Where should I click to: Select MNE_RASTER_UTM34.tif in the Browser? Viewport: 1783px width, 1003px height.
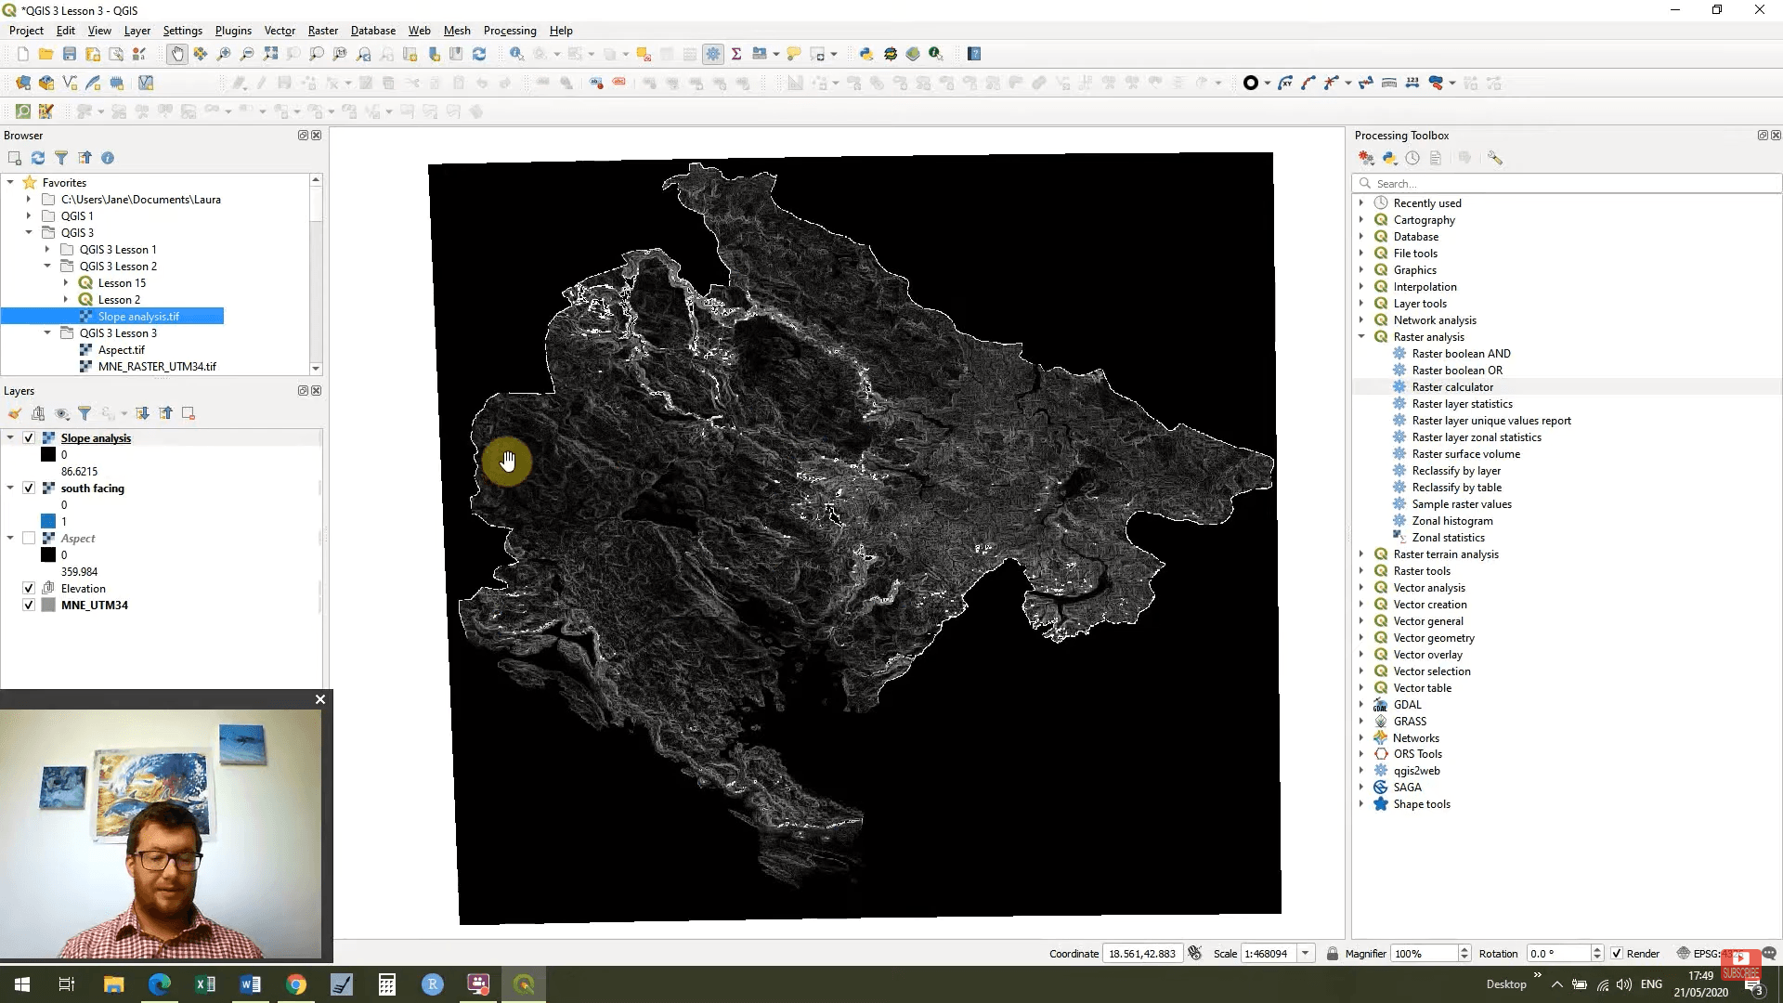click(x=156, y=367)
